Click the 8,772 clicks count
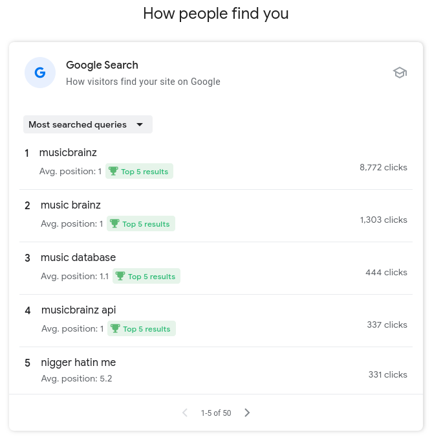Image resolution: width=432 pixels, height=445 pixels. pos(383,167)
